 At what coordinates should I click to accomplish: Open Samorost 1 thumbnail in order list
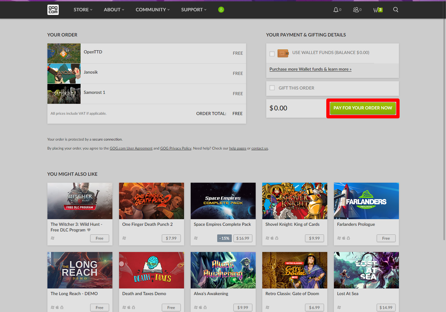[x=64, y=94]
